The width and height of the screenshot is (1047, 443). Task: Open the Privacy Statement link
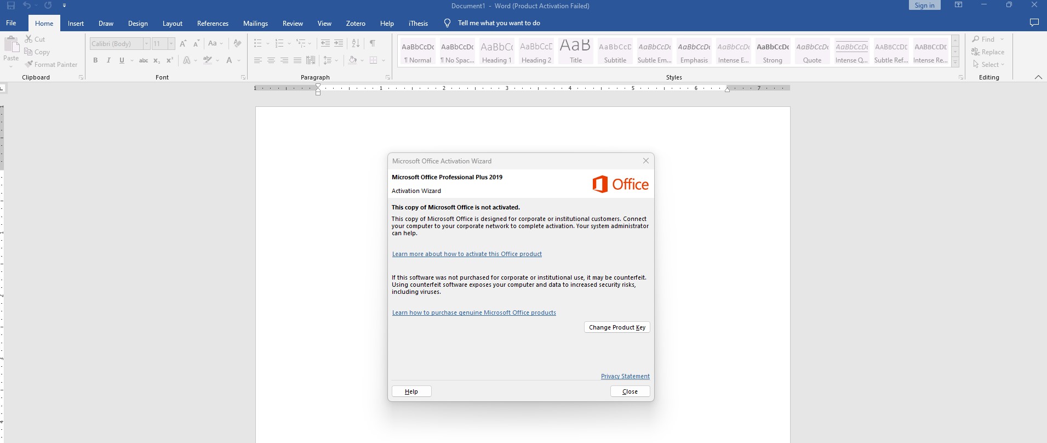625,376
